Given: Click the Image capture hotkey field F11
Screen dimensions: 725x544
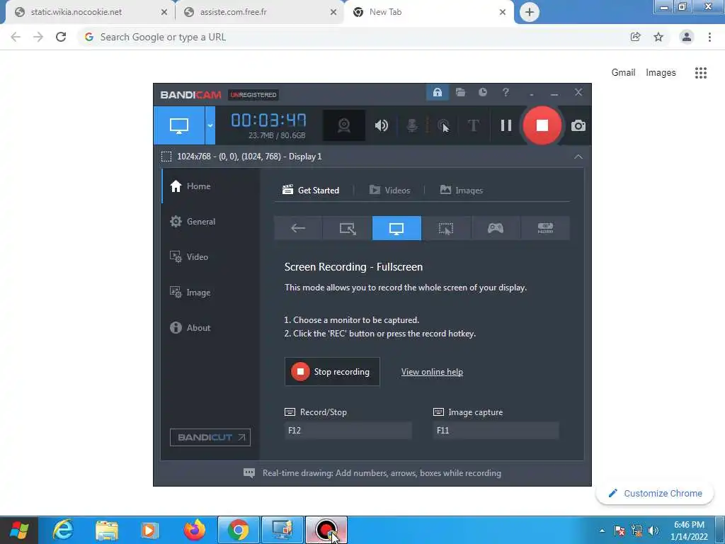Looking at the screenshot, I should [496, 430].
